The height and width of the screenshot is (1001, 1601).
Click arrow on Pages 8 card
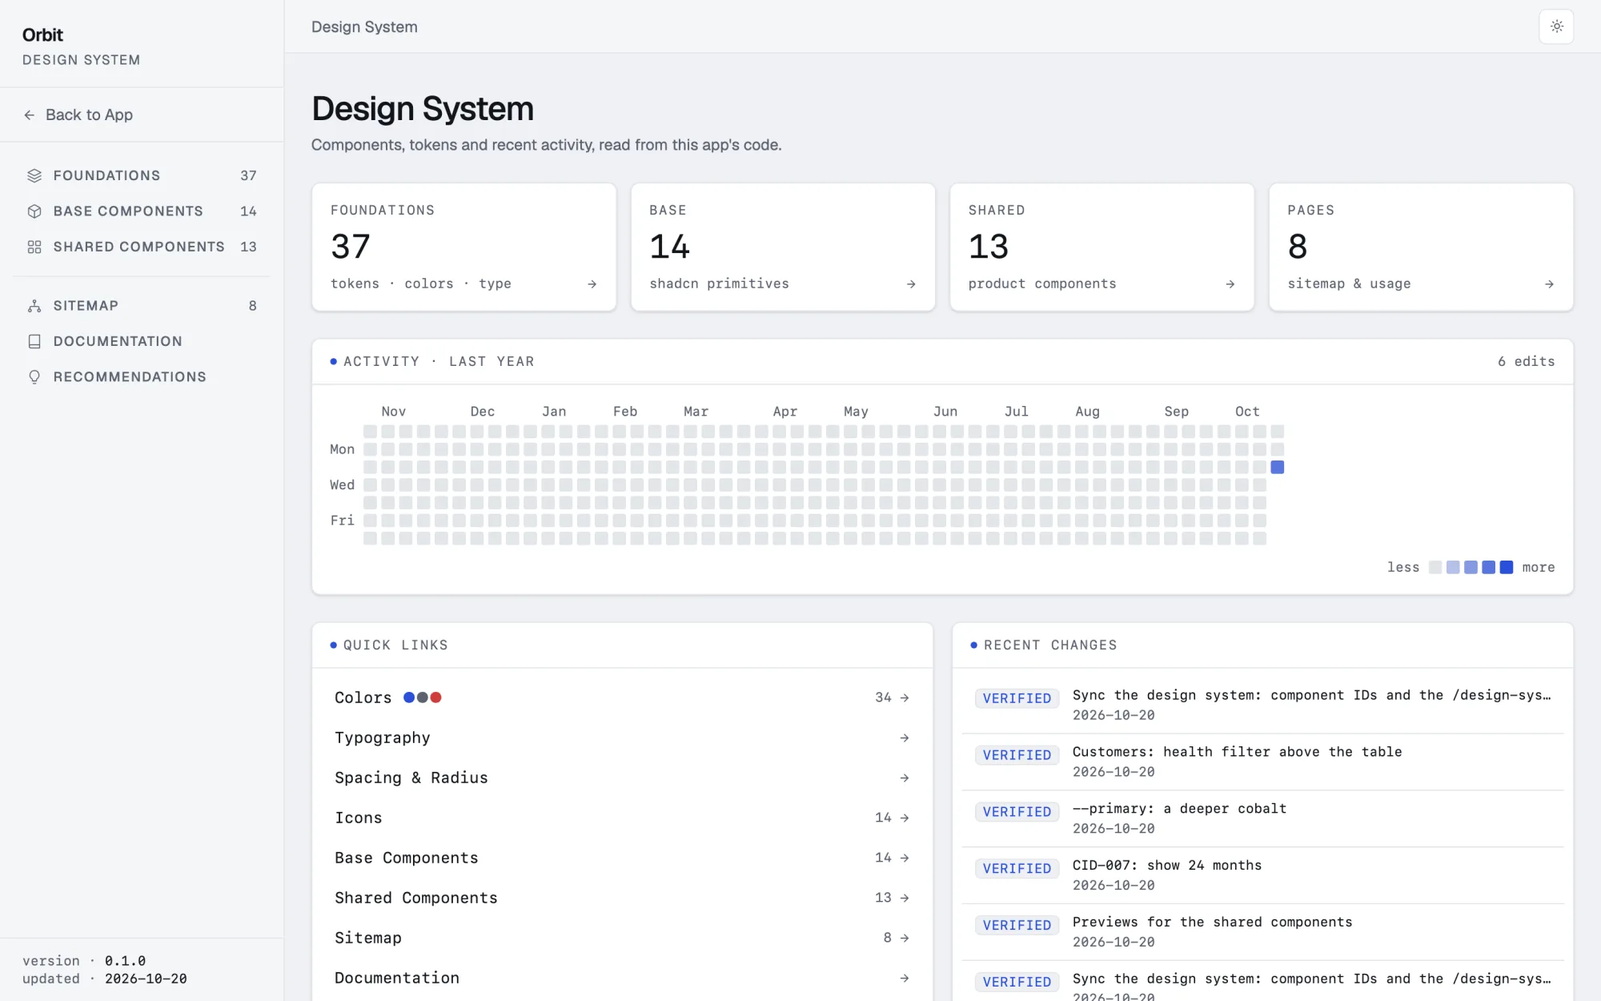1549,284
